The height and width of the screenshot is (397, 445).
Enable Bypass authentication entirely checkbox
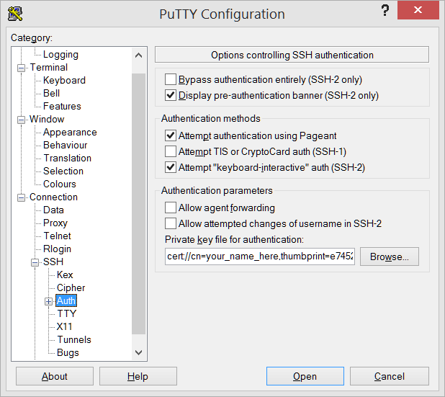[x=170, y=79]
